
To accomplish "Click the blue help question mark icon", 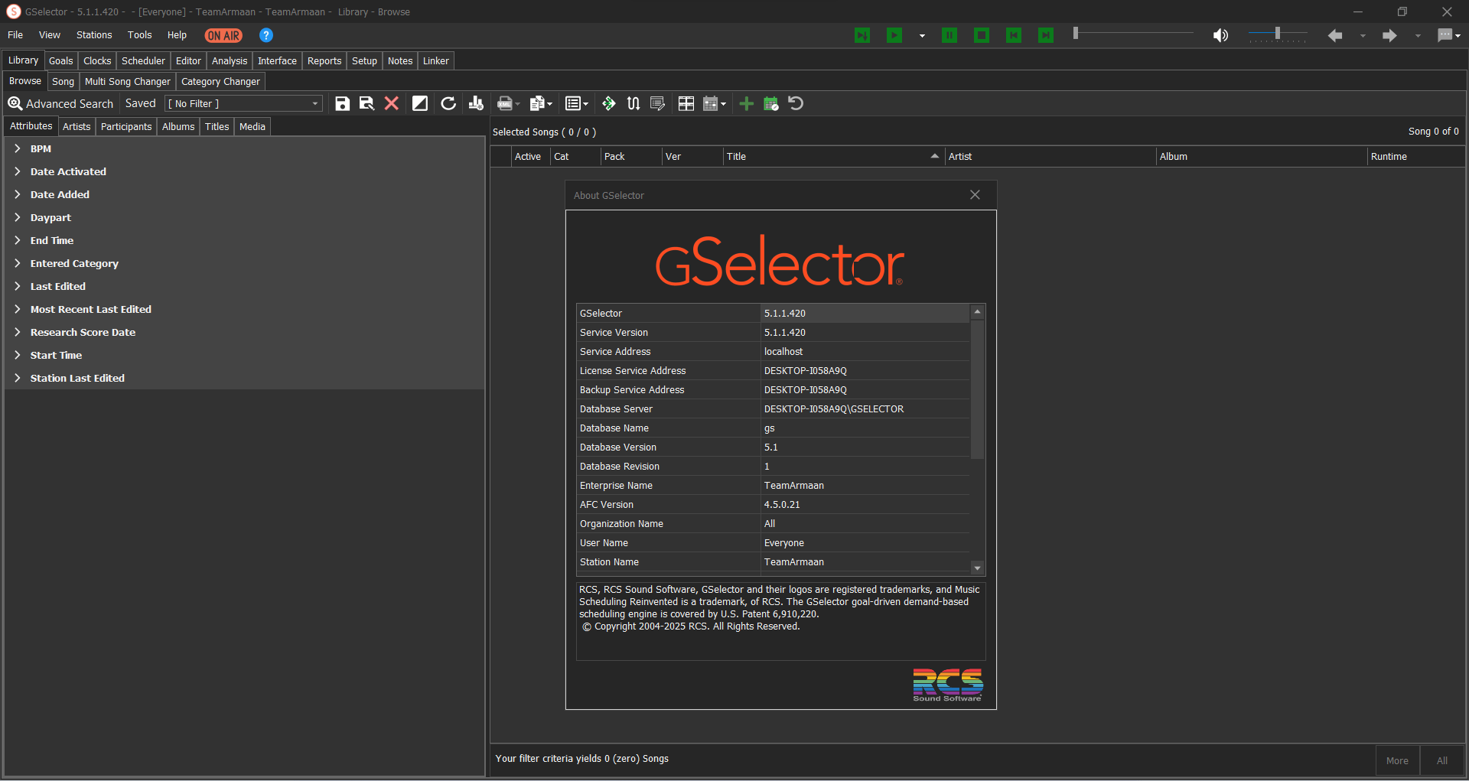I will (266, 35).
